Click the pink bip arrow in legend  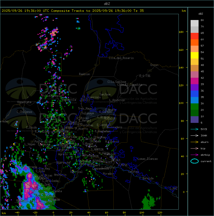194,148
